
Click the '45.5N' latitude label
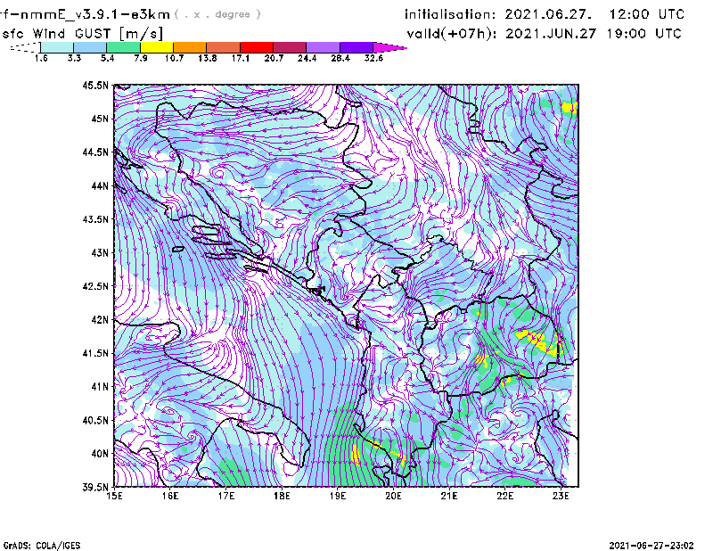[95, 85]
